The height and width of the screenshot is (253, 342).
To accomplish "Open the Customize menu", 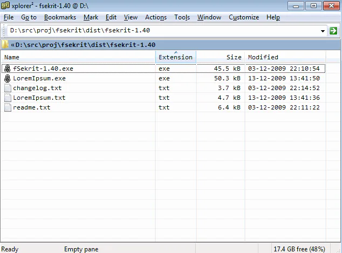I will point(244,17).
